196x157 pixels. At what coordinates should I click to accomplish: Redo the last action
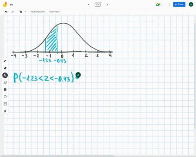pyautogui.click(x=13, y=12)
